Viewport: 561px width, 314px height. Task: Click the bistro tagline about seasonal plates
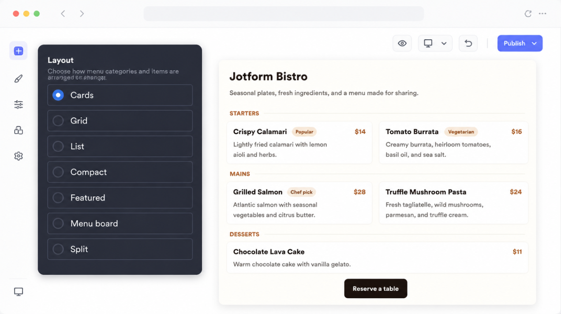pyautogui.click(x=324, y=93)
